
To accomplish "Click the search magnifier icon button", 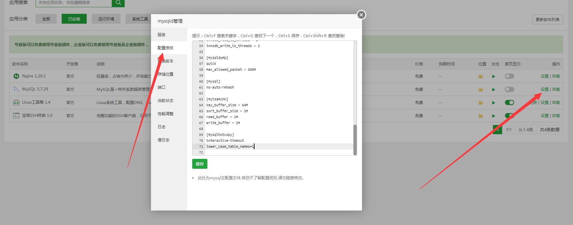I will [x=118, y=3].
